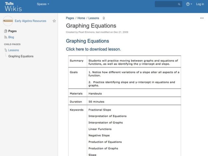Select Lessons in the breadcrumb
The height and width of the screenshot is (156, 208).
[94, 18]
